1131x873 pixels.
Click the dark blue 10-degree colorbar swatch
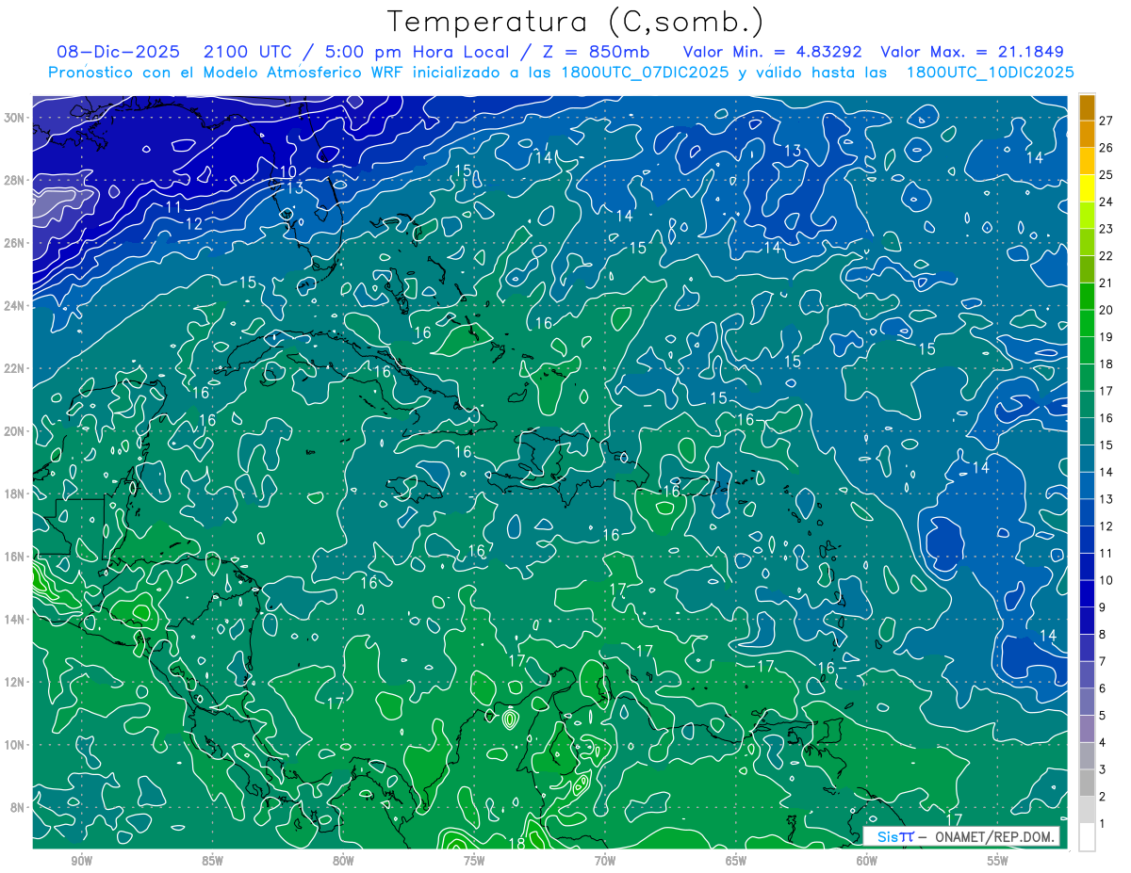1087,567
